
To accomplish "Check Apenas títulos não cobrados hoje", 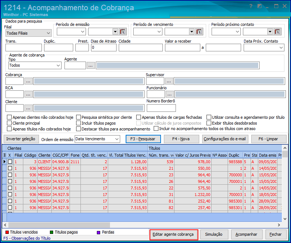I will 9,129.
